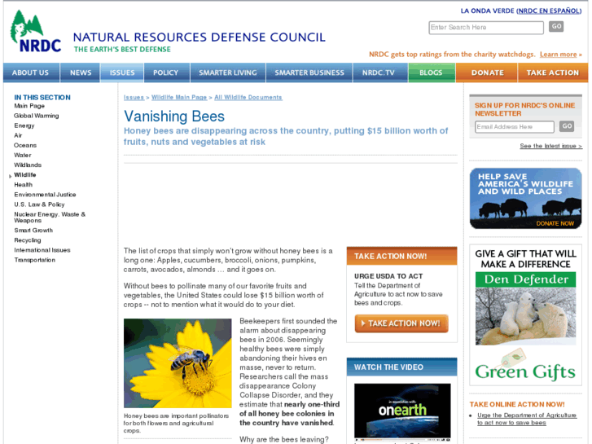Click orange Take Action Now! button
The width and height of the screenshot is (592, 444).
point(401,323)
